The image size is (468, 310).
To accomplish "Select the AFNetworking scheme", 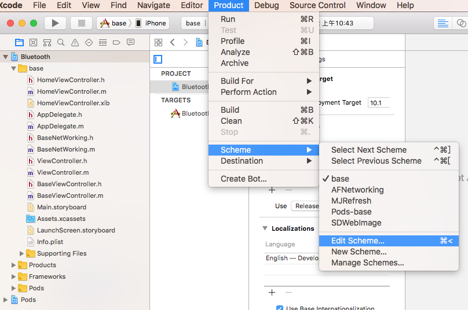I will click(x=389, y=190).
